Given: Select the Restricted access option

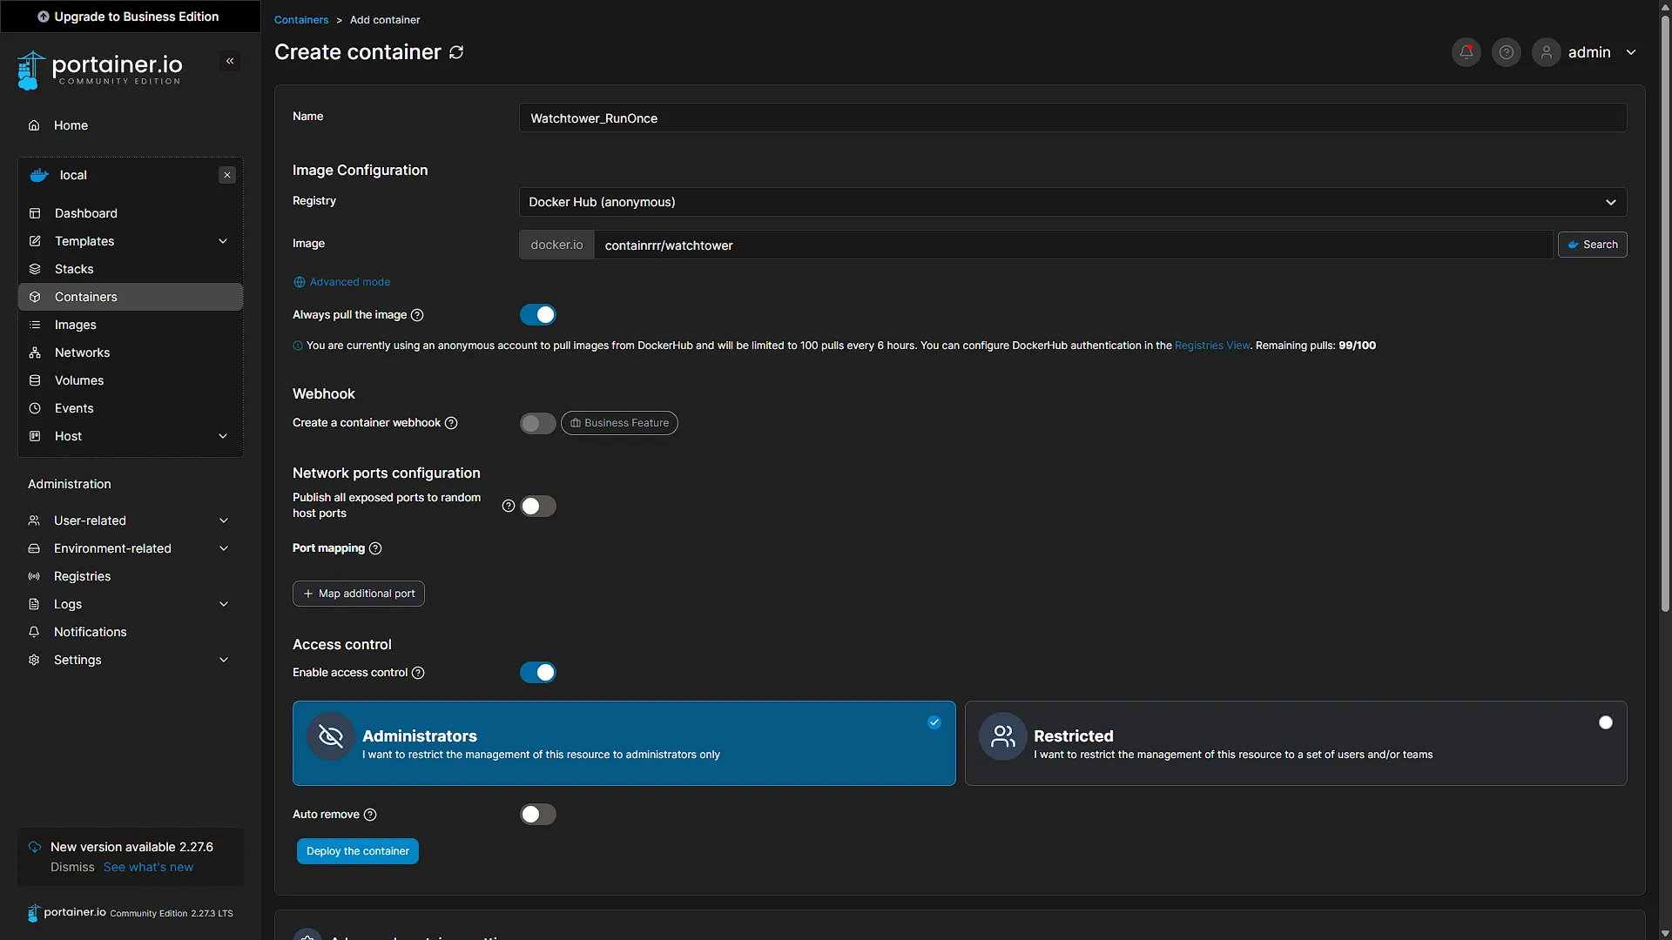Looking at the screenshot, I should [1296, 743].
